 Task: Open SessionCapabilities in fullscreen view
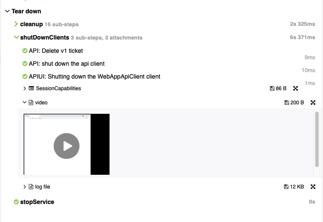[x=296, y=88]
